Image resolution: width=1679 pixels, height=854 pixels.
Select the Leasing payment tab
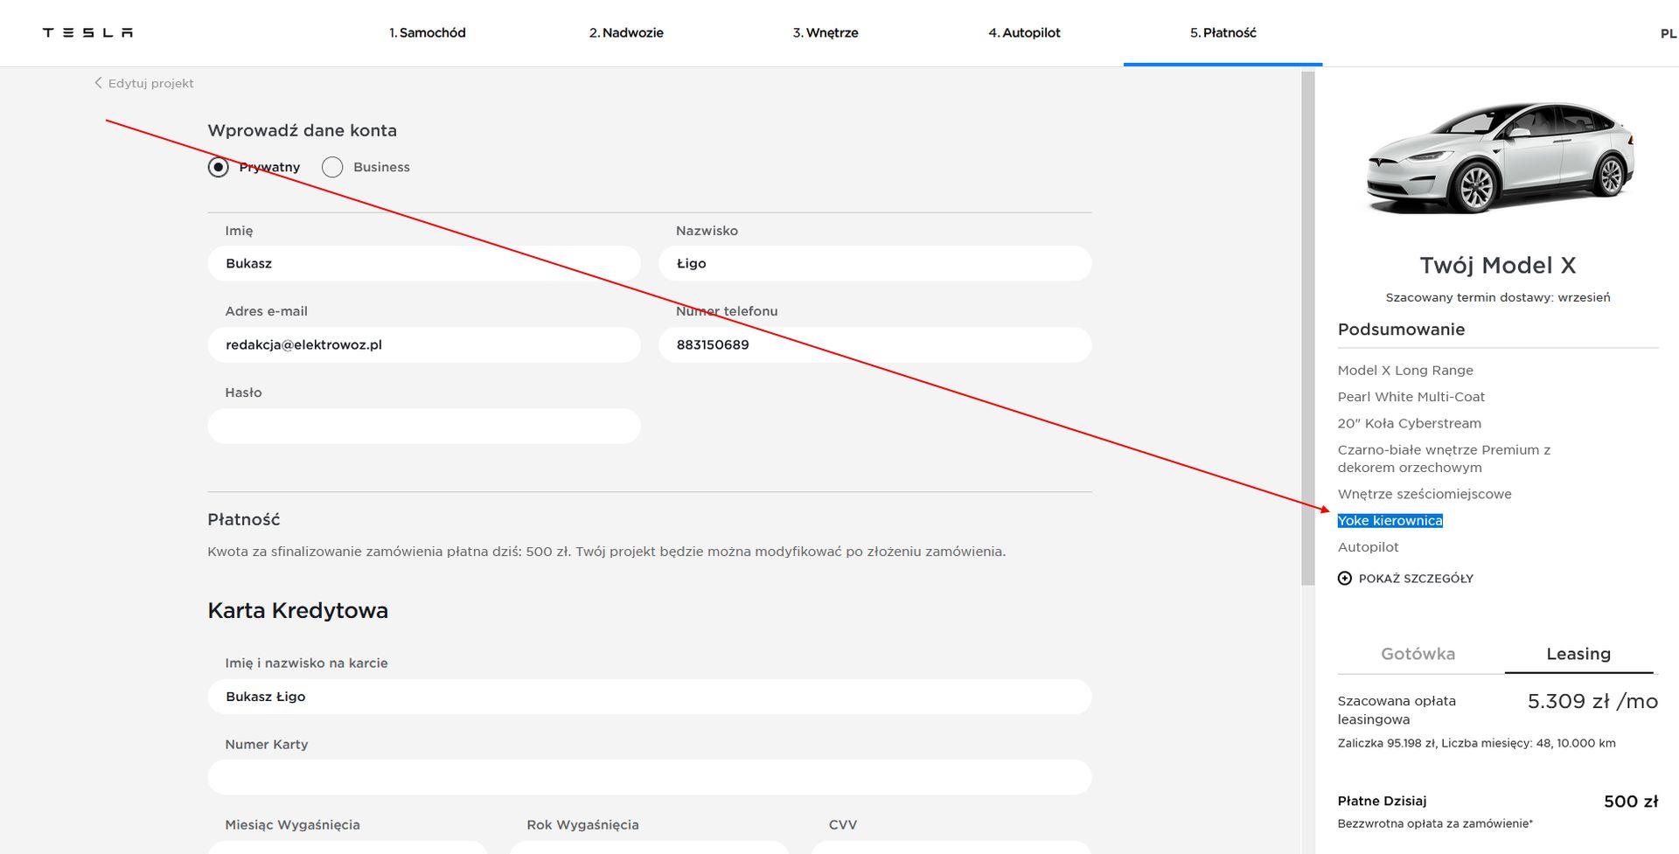(1578, 654)
